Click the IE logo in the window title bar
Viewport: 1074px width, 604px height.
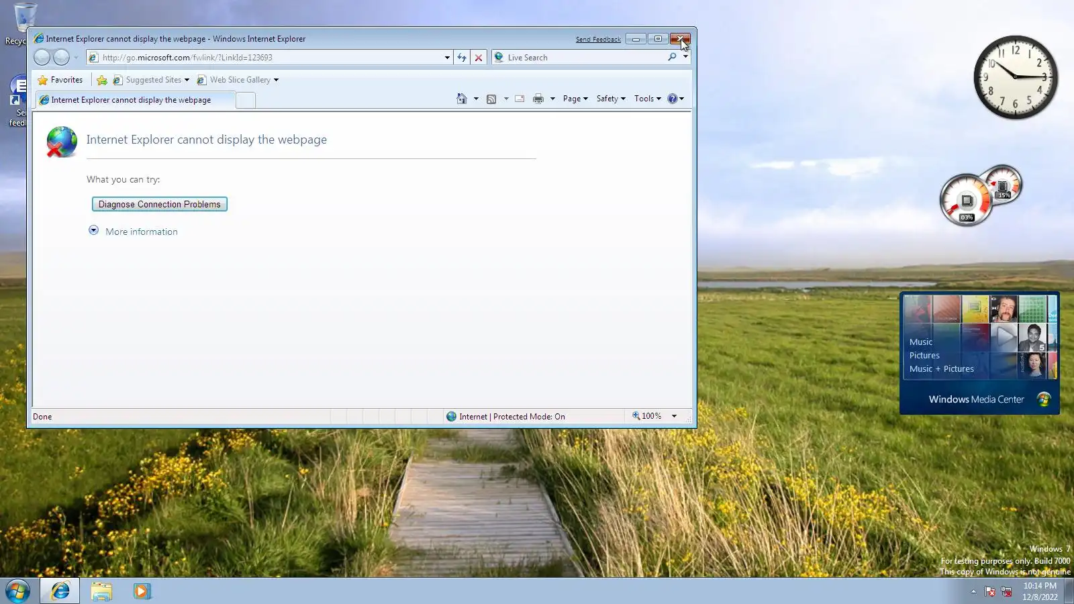39,39
